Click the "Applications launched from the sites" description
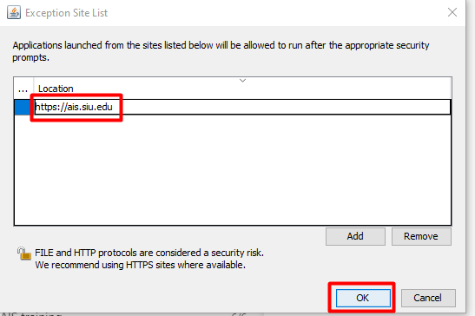 pyautogui.click(x=221, y=51)
